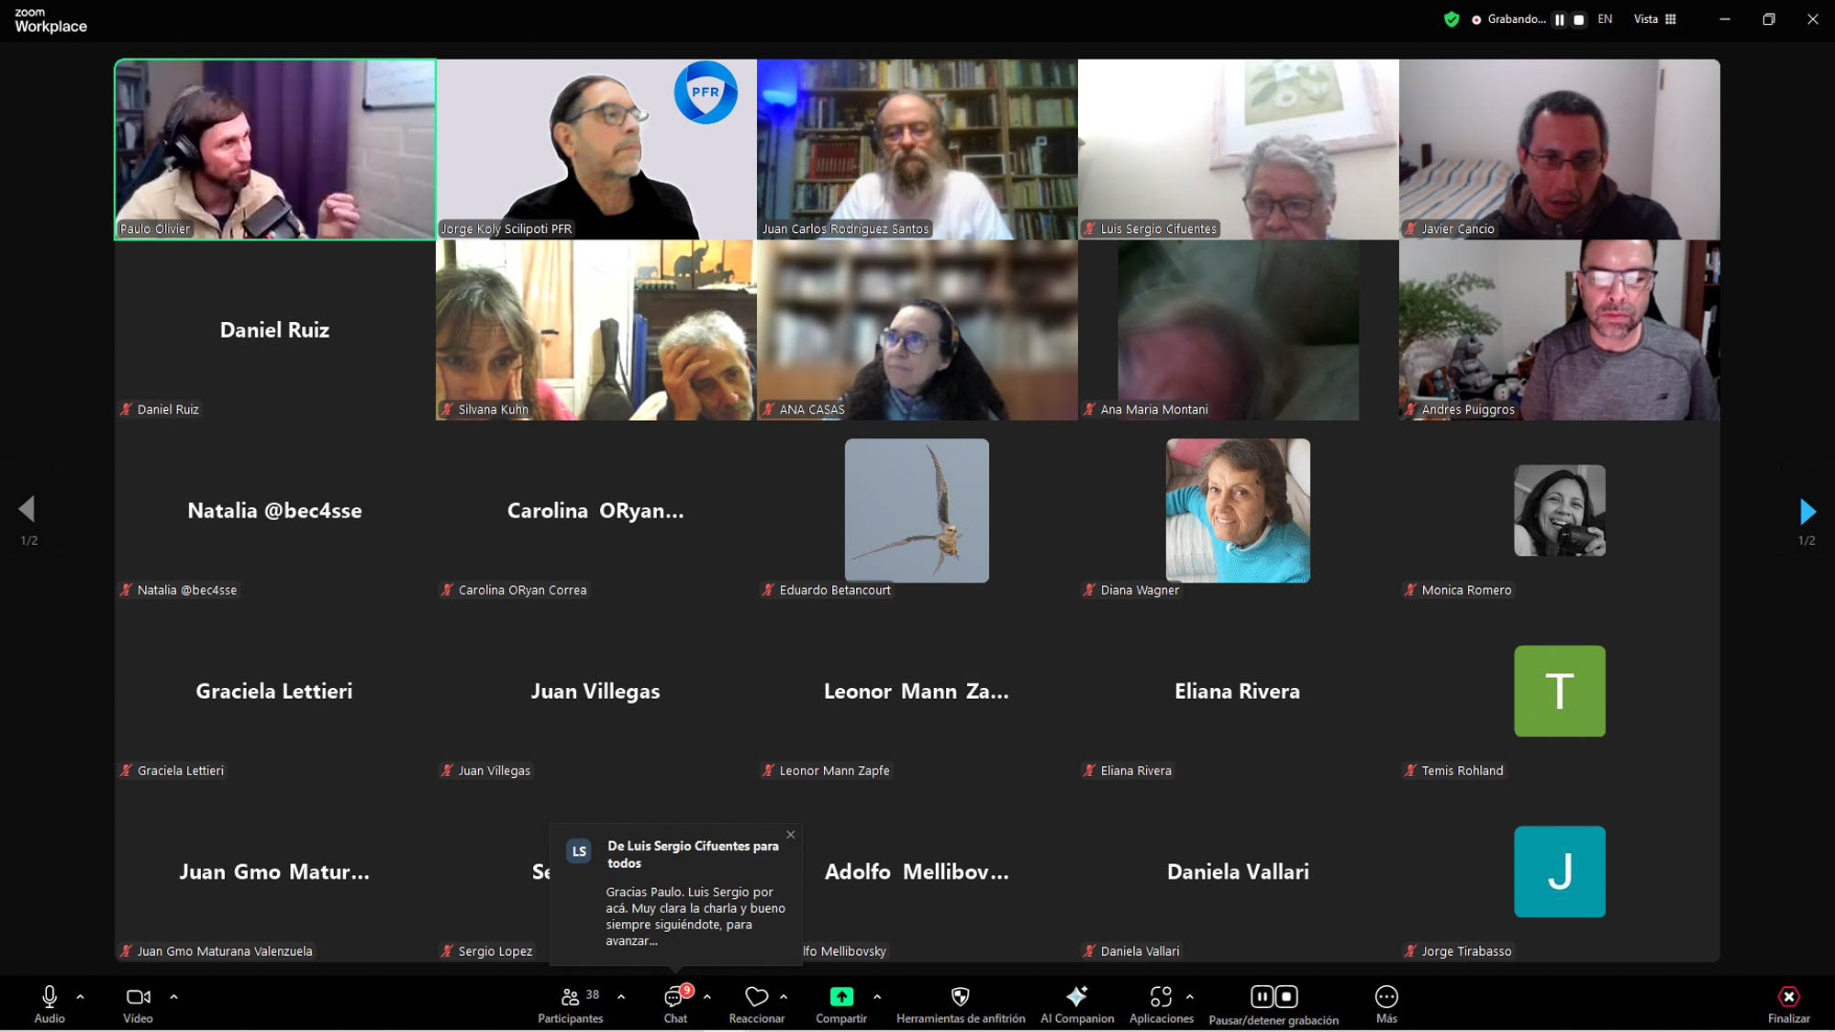Click Eduardo Betancourt's bird profile picture

point(917,510)
